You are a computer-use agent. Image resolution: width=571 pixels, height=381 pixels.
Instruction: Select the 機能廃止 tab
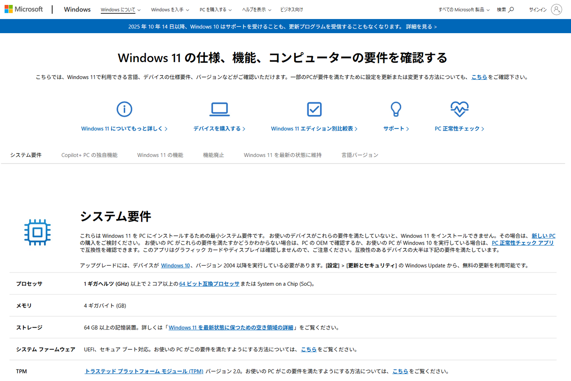coord(214,155)
